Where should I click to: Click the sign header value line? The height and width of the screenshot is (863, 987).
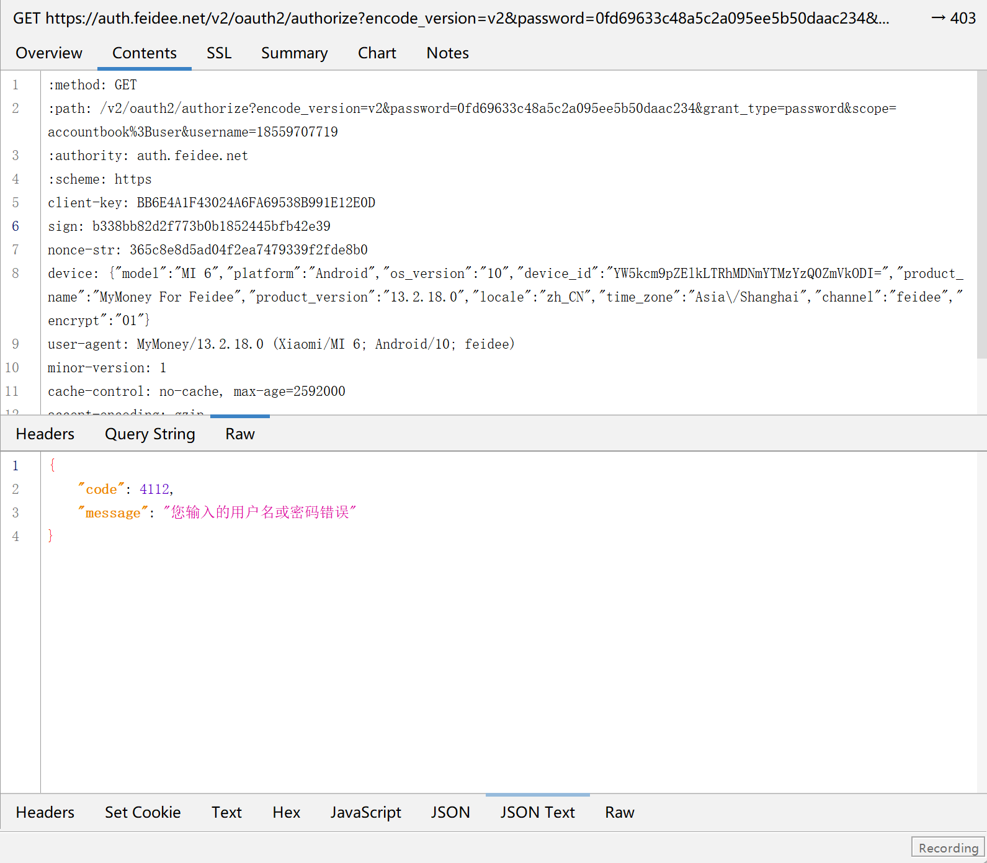[189, 226]
